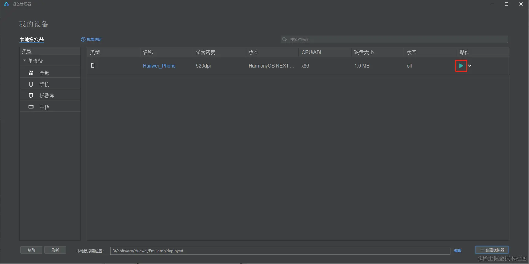The height and width of the screenshot is (264, 529).
Task: Click the 设备管理器 app icon in title bar
Action: [x=6, y=4]
